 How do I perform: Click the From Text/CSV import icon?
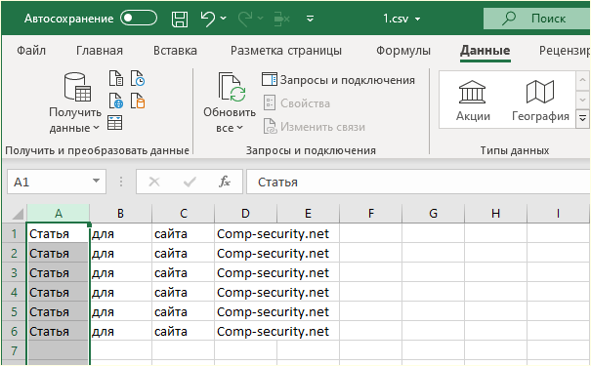click(116, 78)
